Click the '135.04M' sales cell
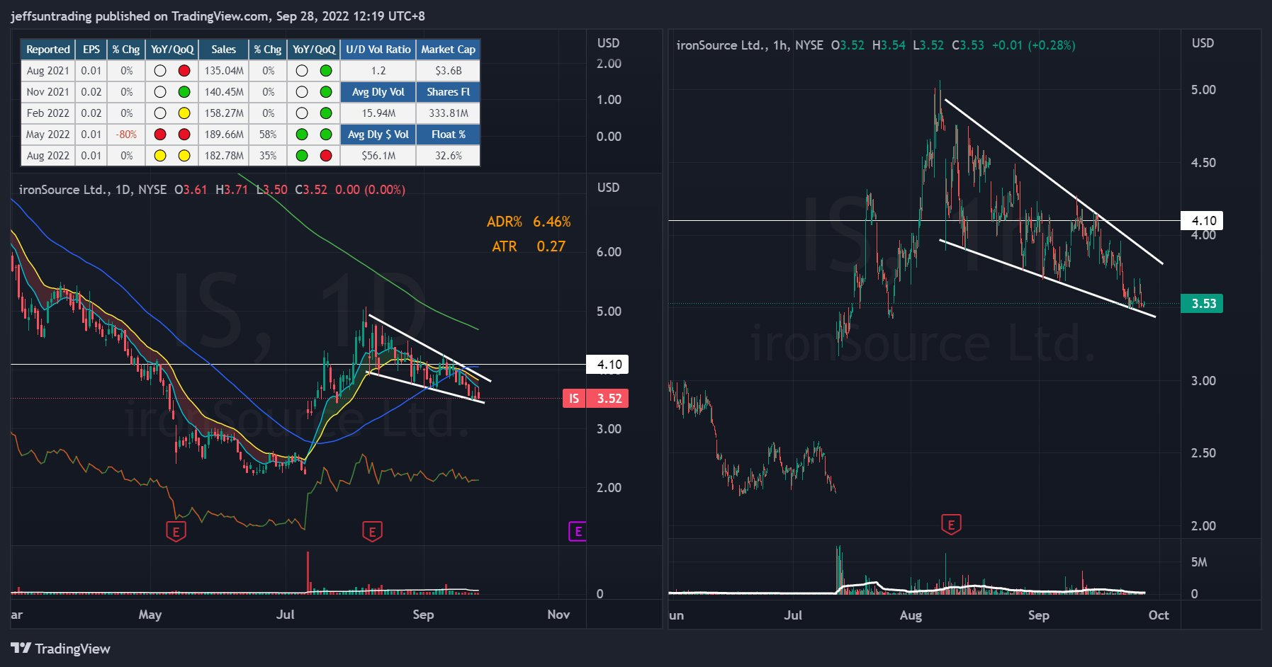The image size is (1272, 667). click(223, 71)
